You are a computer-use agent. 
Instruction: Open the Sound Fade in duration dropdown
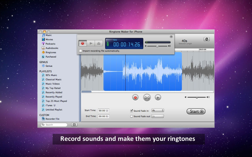tap(158, 111)
